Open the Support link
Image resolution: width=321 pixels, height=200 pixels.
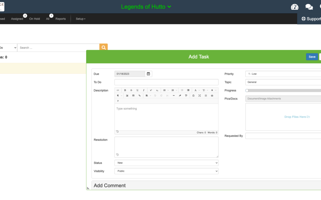tap(311, 19)
